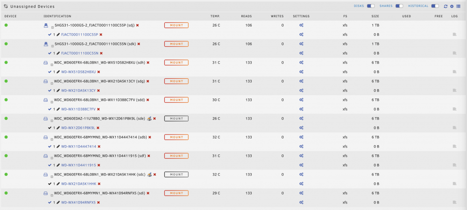Image resolution: width=467 pixels, height=210 pixels.
Task: View the log for partition WD-WX51D582H8XU
Action: pyautogui.click(x=454, y=72)
